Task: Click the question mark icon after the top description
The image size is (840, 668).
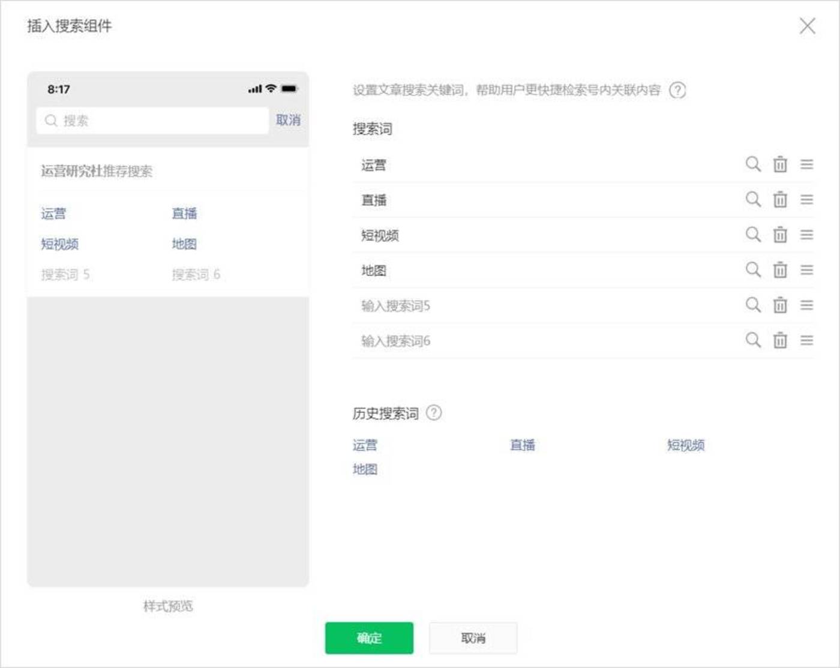Action: [x=679, y=90]
